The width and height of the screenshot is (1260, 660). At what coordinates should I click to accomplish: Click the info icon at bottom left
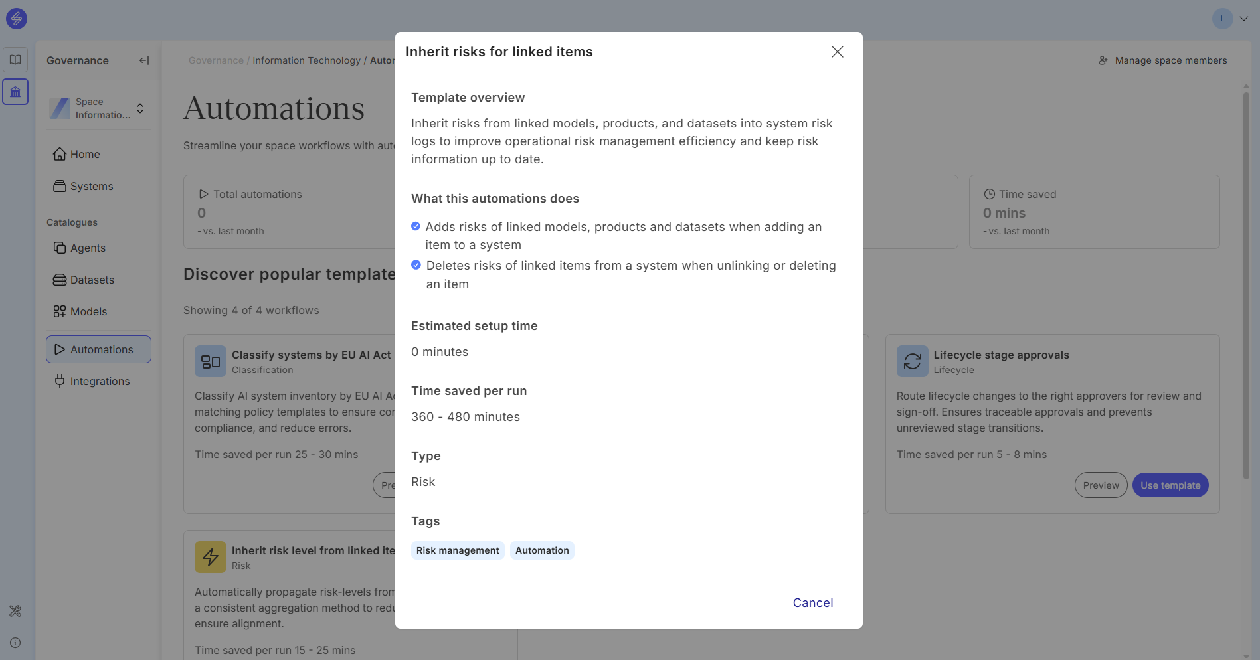click(15, 643)
